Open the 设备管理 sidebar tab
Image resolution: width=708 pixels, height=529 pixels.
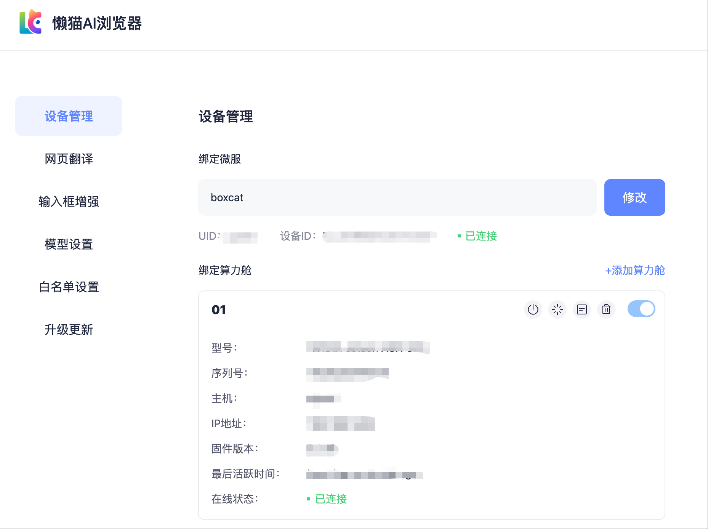pos(69,116)
